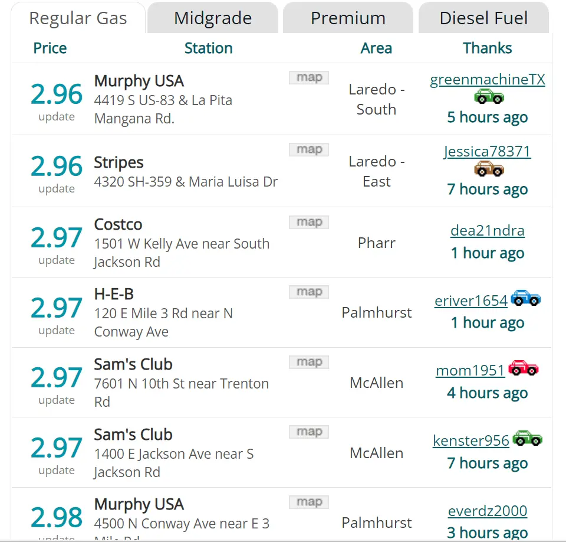
Task: Open map for Murphy USA Laredo station
Action: coord(308,77)
